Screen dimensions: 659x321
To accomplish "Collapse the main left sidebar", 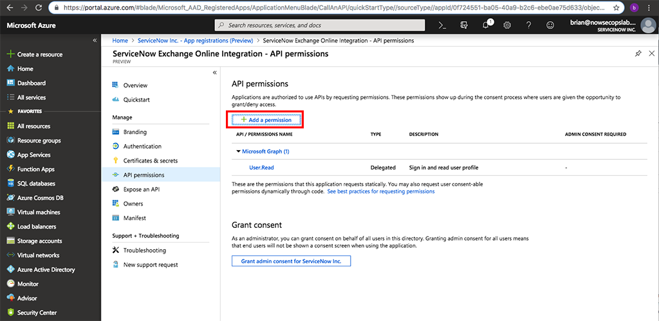I will pos(95,40).
